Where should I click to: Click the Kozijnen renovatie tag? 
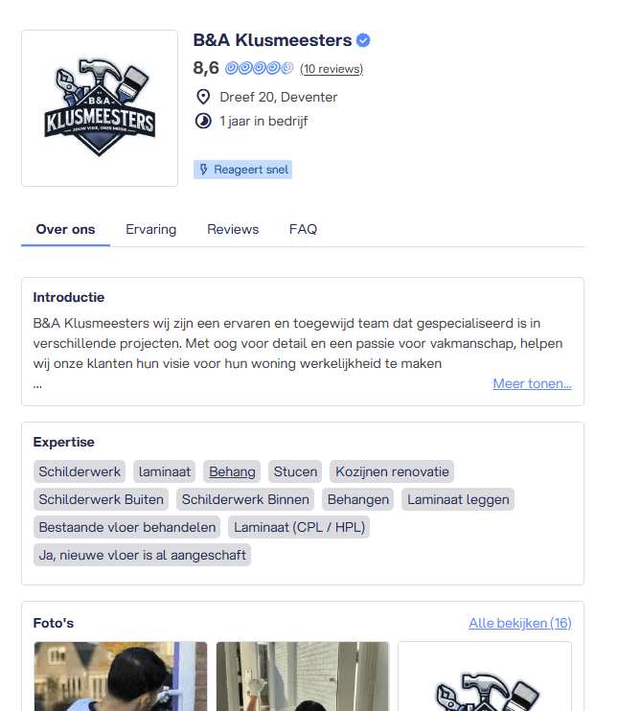pyautogui.click(x=392, y=471)
